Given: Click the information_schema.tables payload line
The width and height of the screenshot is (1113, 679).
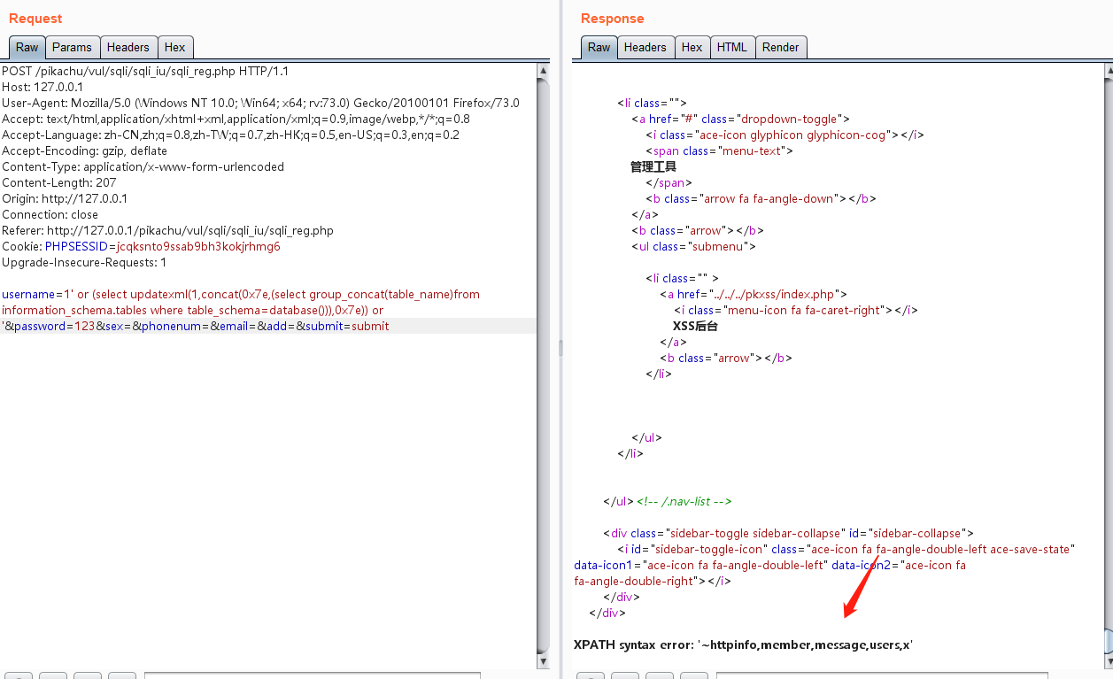Looking at the screenshot, I should 193,310.
